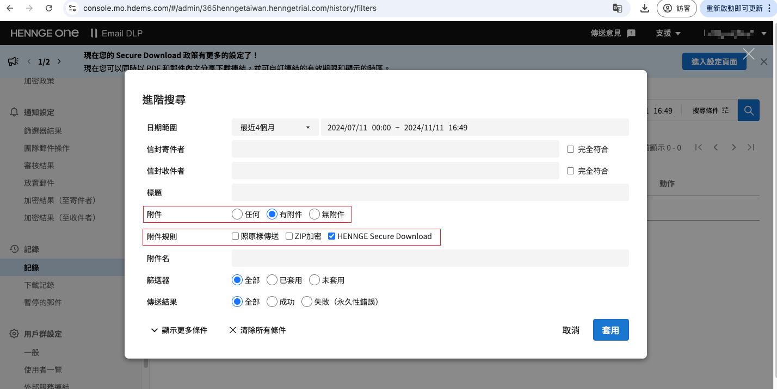This screenshot has width=777, height=389.
Task: Go to previous announcement arrow
Action: [x=29, y=61]
